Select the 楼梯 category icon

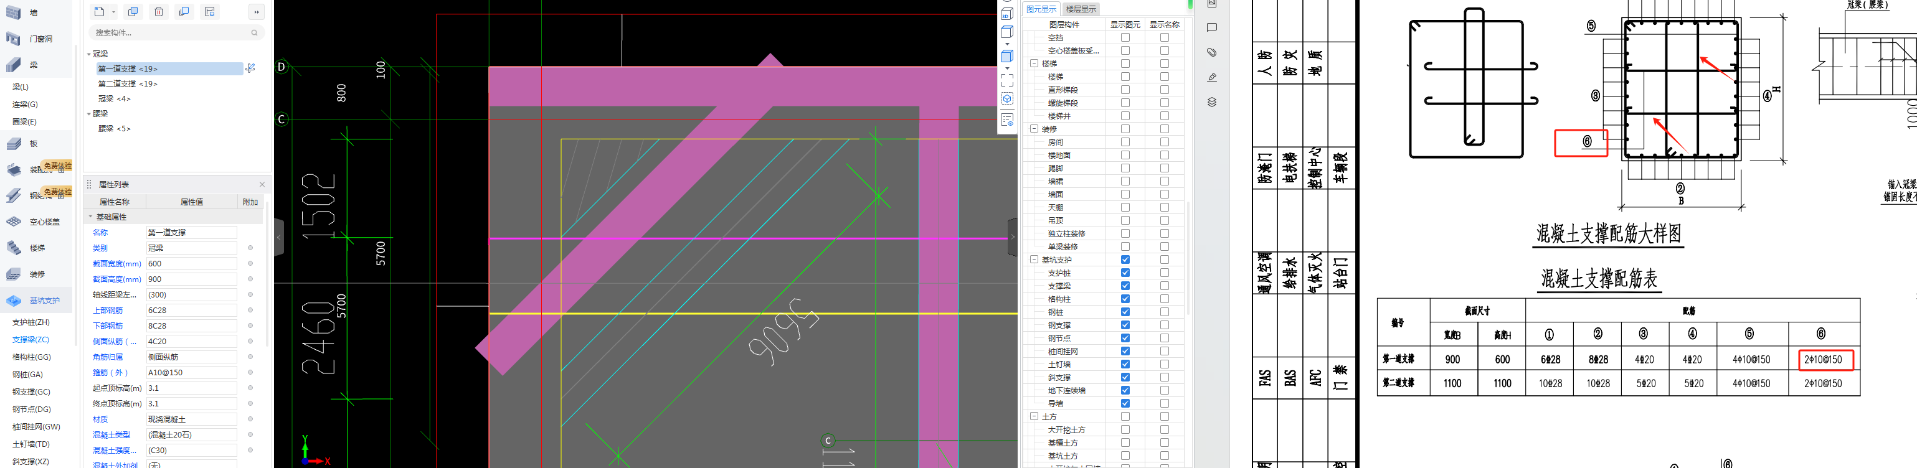[x=14, y=248]
